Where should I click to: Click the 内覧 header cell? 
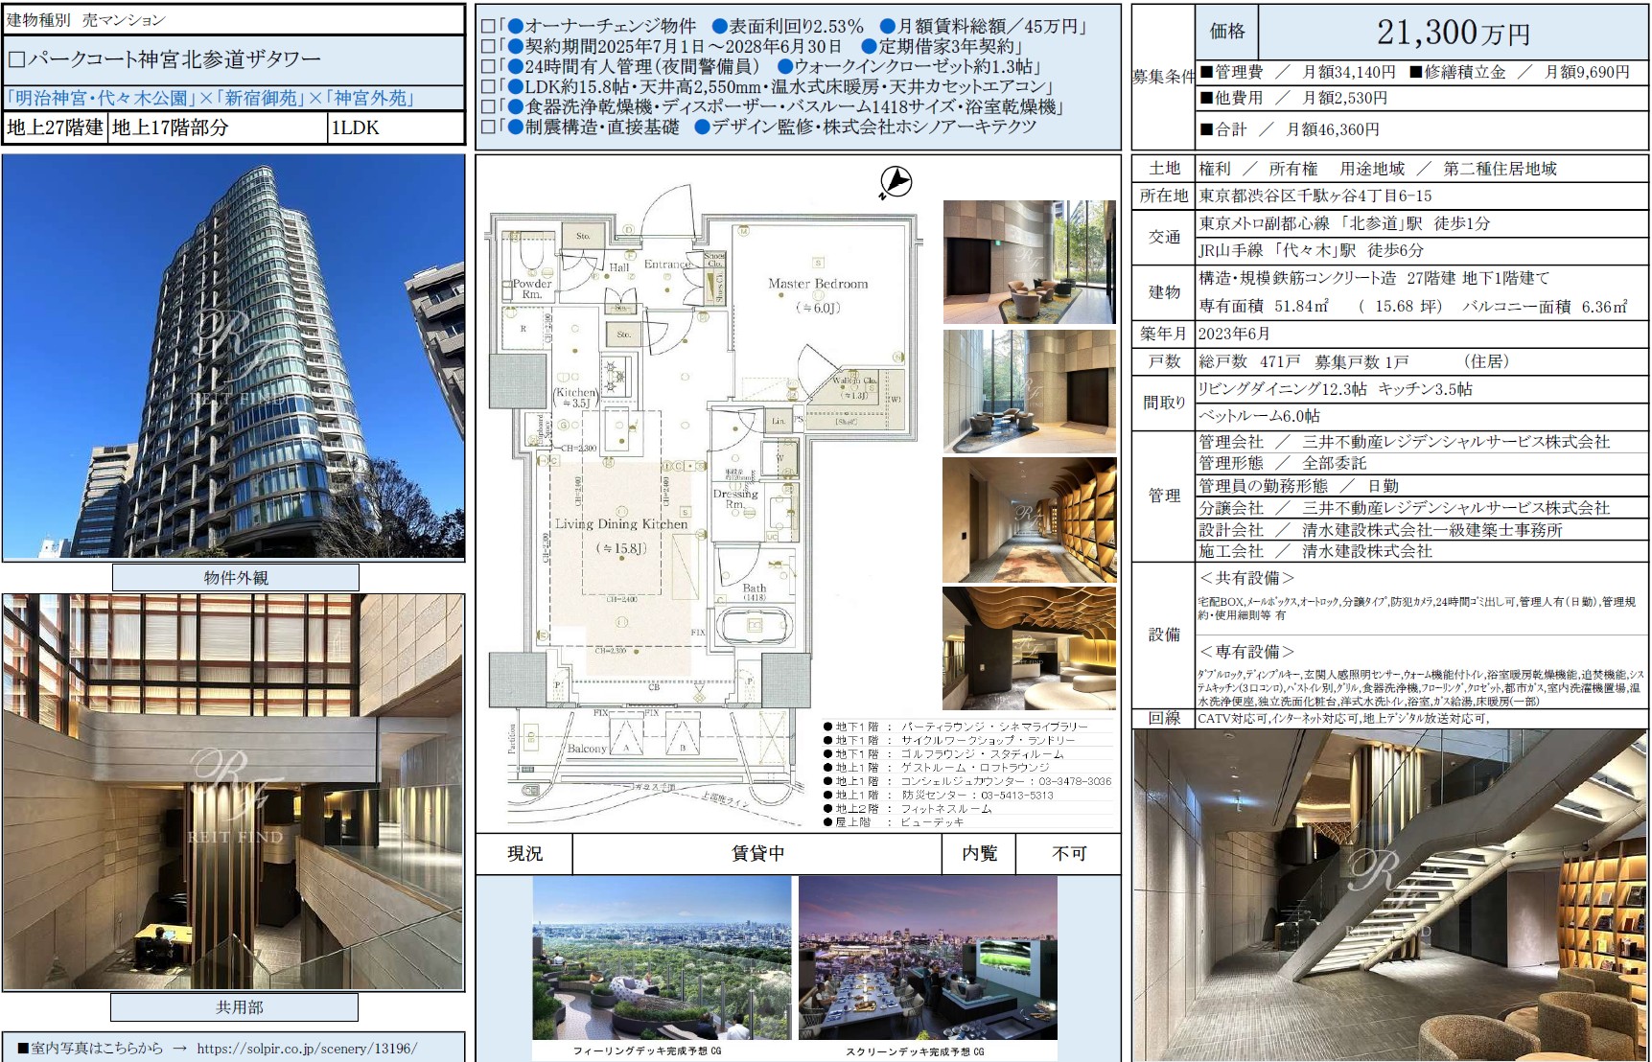tap(979, 853)
